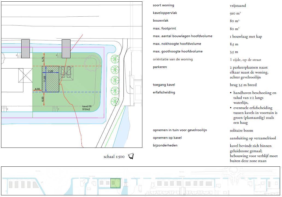Screen dimensions: 282x197
Task: Click the 11,05 depth dimension label
Action: tap(44, 79)
